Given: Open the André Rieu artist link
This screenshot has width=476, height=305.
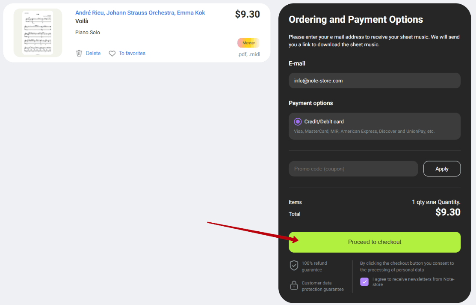Looking at the screenshot, I should [x=140, y=13].
